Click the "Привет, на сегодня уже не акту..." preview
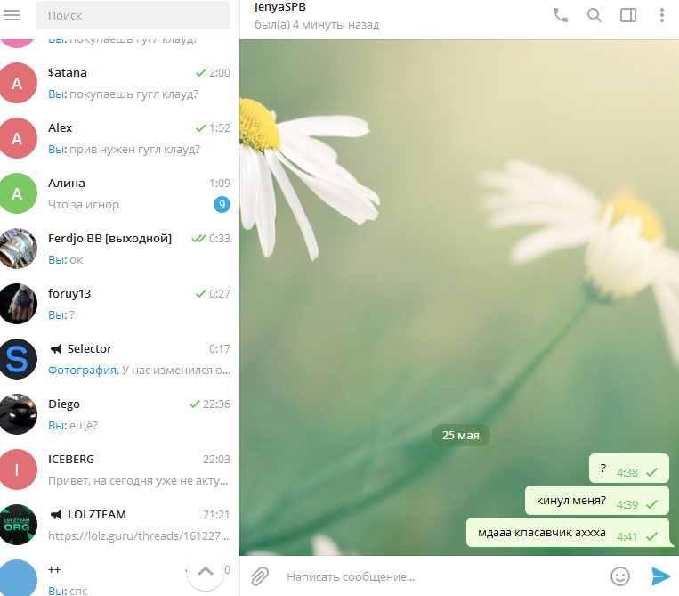 coord(138,481)
